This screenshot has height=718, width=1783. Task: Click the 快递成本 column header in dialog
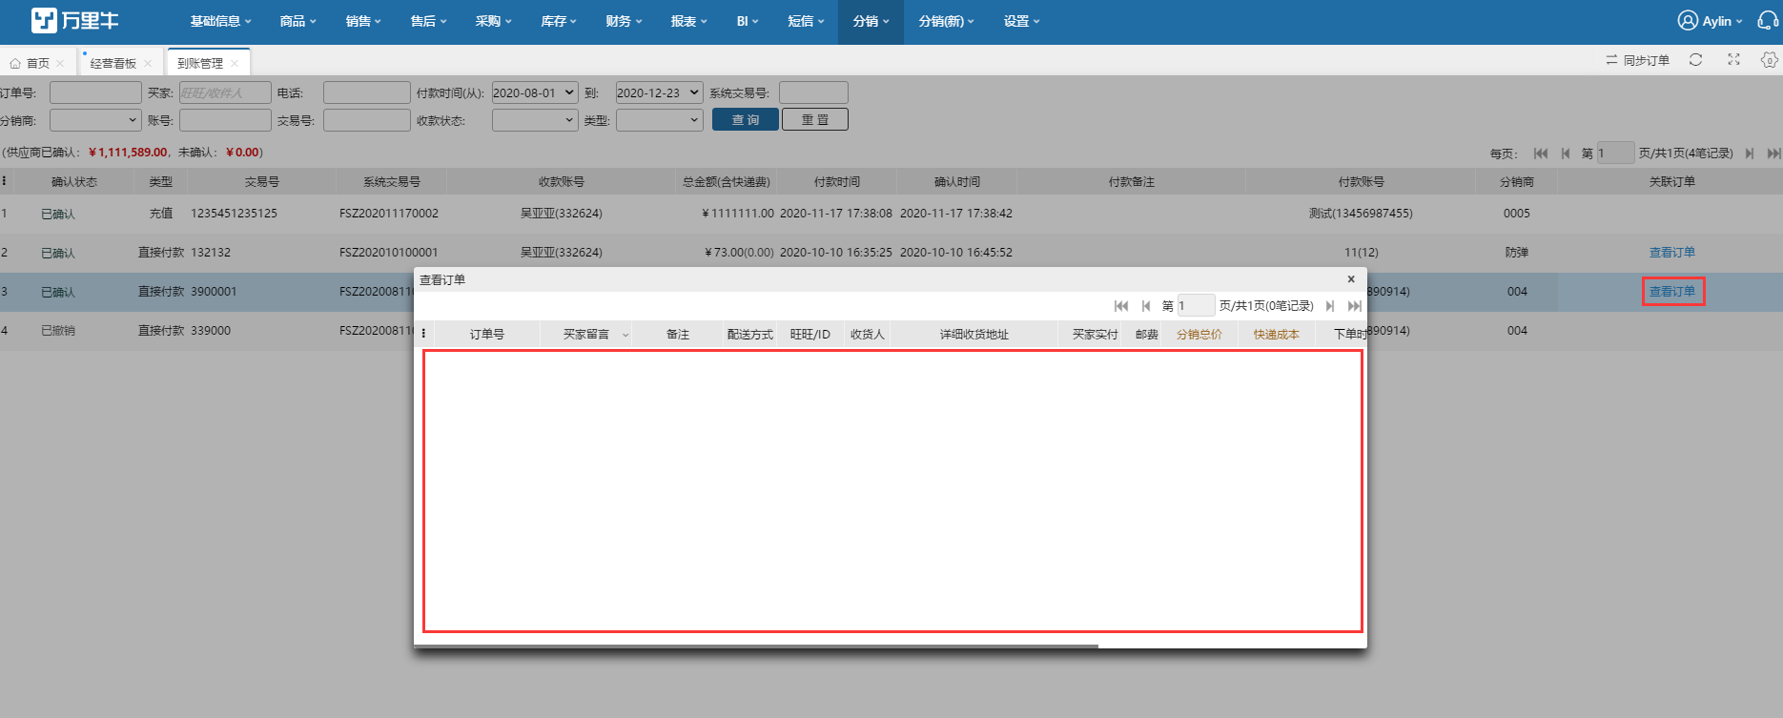pos(1276,334)
